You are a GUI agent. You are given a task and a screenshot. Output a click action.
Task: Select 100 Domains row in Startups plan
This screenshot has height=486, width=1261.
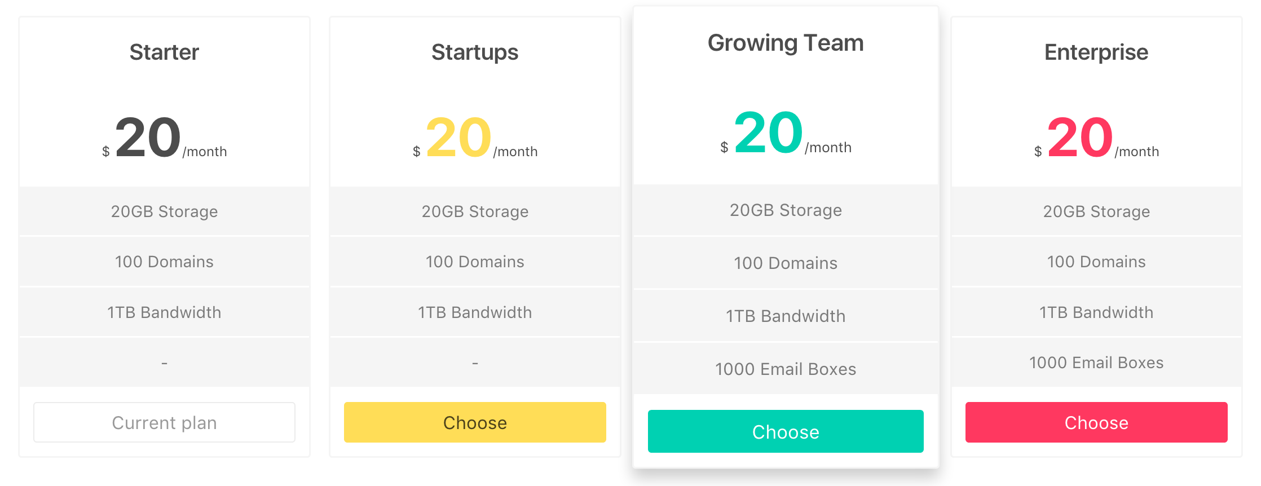[474, 262]
